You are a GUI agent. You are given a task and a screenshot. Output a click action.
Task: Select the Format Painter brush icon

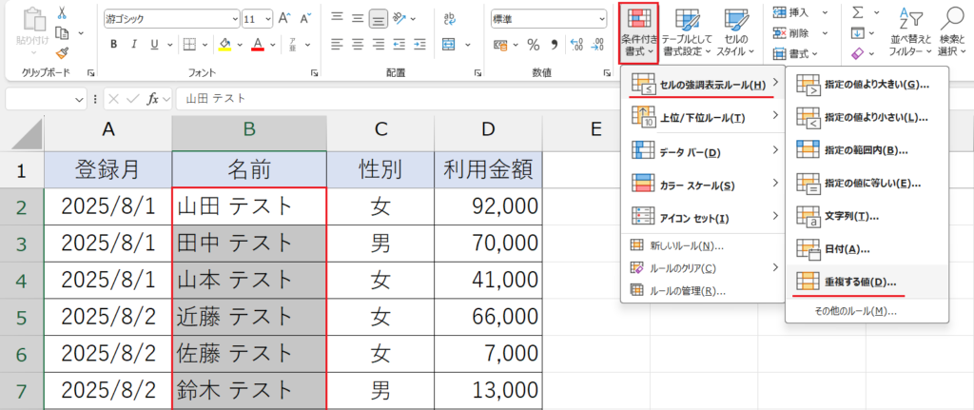pos(62,53)
